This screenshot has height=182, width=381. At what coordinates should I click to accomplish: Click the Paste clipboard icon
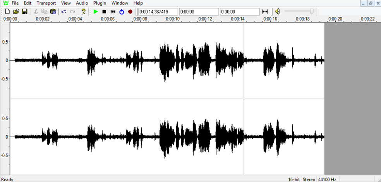53,11
